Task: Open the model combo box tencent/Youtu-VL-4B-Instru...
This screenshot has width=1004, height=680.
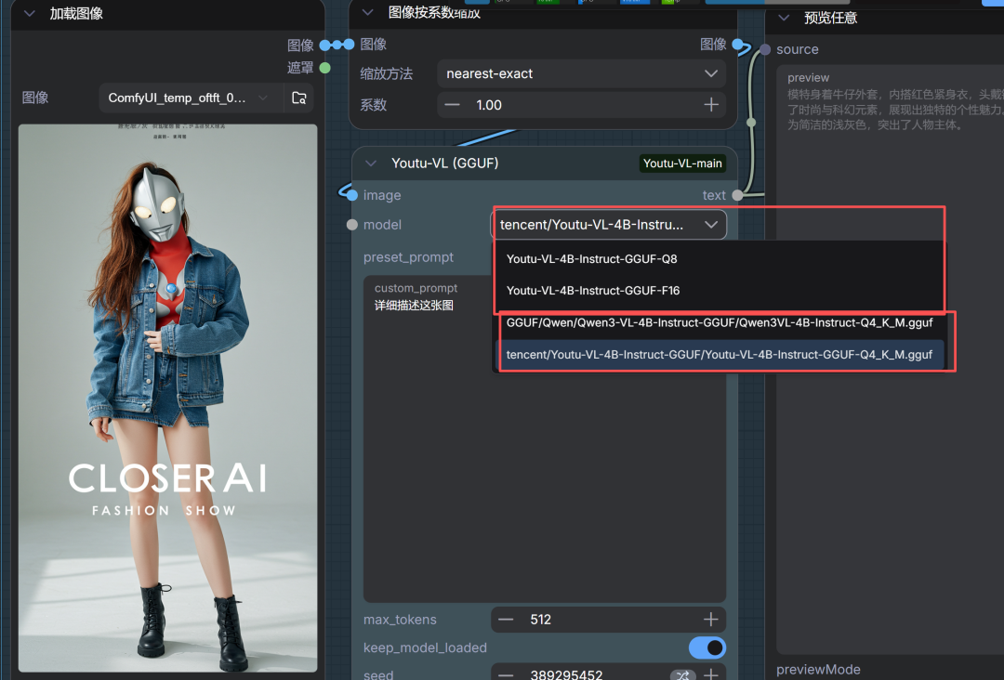Action: click(x=608, y=225)
